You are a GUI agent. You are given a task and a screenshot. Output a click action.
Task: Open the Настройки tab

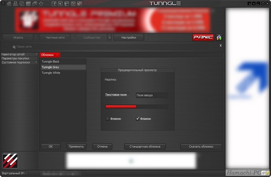coord(129,37)
